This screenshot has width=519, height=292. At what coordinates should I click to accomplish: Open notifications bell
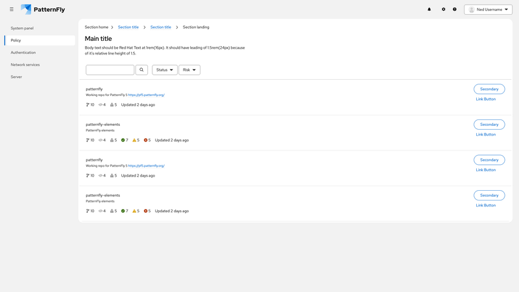pos(429,9)
